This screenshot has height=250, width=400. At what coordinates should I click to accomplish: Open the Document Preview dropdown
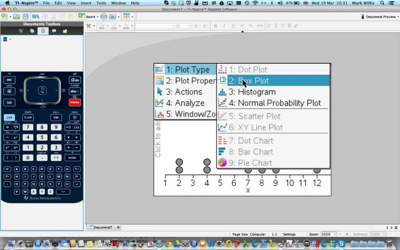(380, 17)
